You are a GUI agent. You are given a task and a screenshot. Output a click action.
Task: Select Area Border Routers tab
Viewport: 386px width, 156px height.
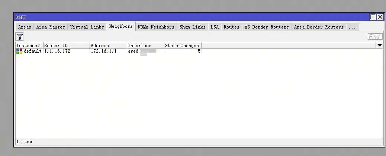(x=319, y=27)
